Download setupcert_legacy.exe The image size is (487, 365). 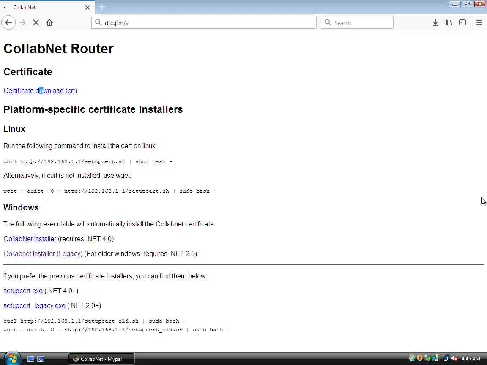tap(35, 306)
